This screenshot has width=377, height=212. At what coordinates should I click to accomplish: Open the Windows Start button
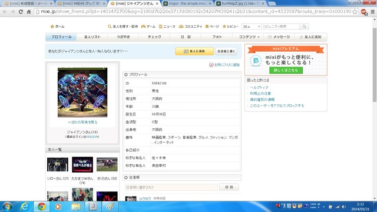coord(7,207)
